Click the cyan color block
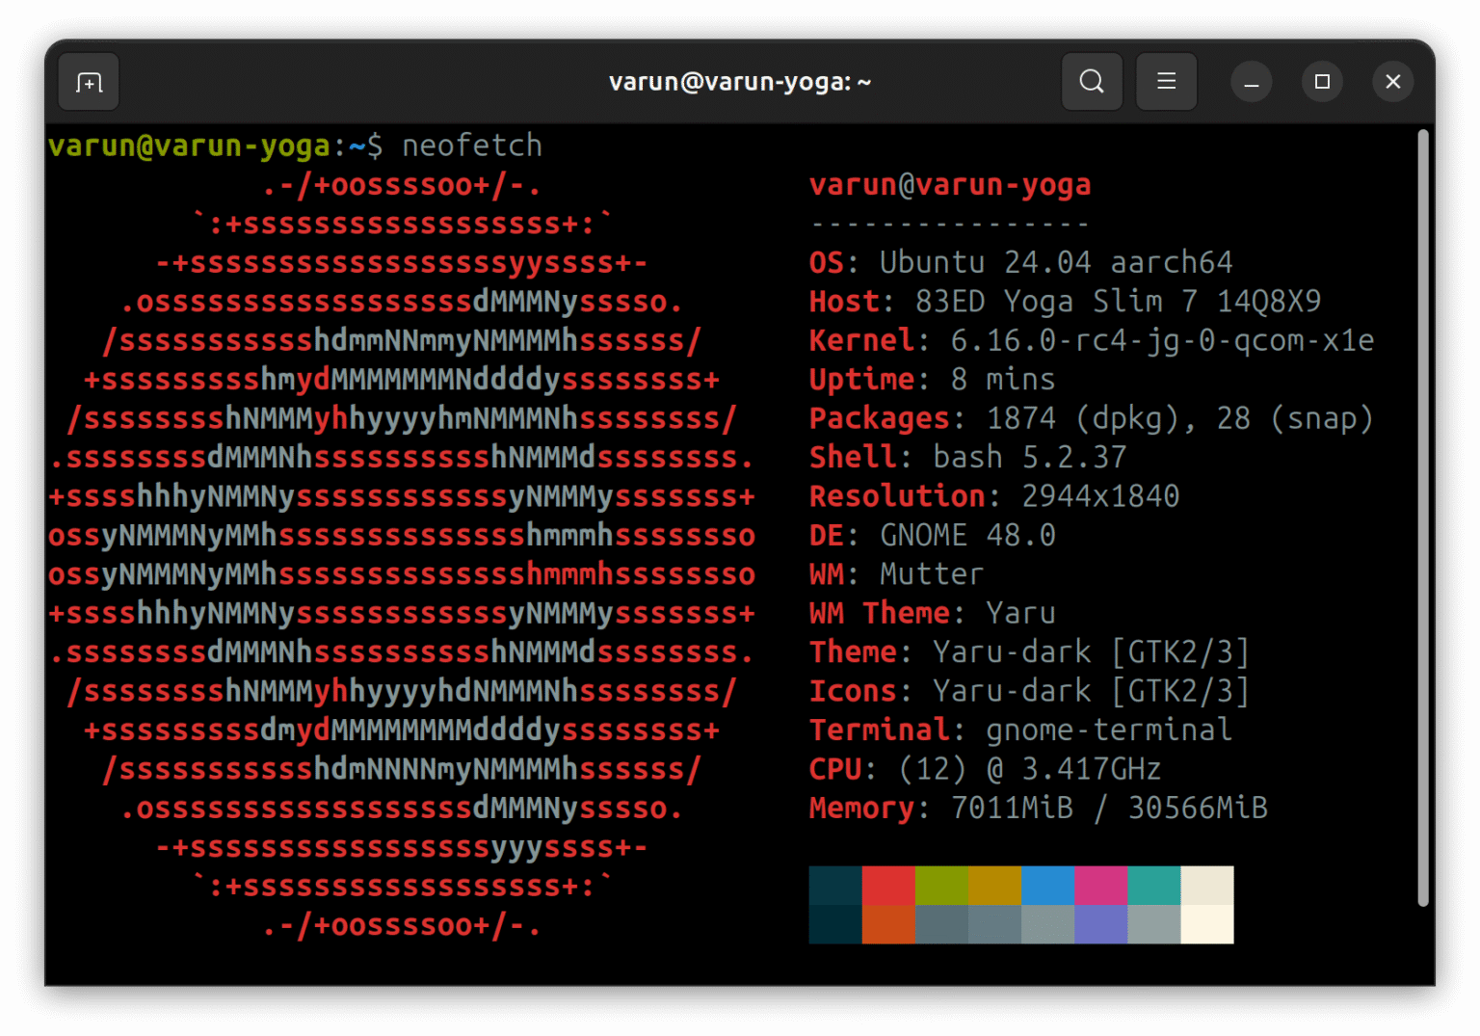 [1152, 886]
